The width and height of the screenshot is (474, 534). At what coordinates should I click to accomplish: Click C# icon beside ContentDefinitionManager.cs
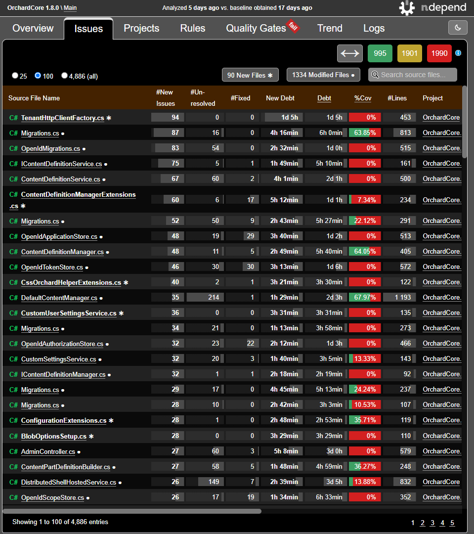point(13,252)
